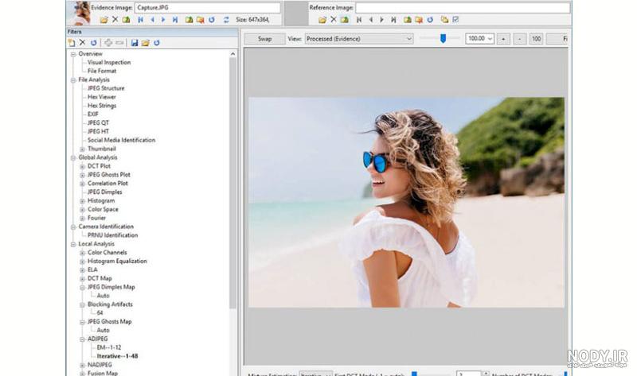Select Visual Inspection filter
637x376 pixels.
click(x=109, y=63)
